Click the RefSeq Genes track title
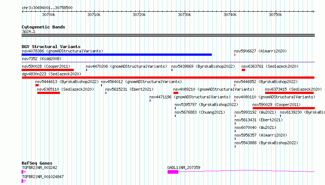This screenshot has width=325, height=185. point(37,163)
